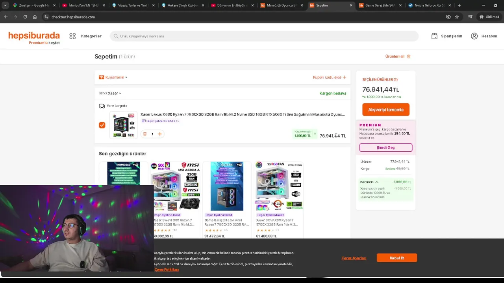Click the 91.472,64 TL price
Viewport: 504px width, 283px height.
[215, 236]
